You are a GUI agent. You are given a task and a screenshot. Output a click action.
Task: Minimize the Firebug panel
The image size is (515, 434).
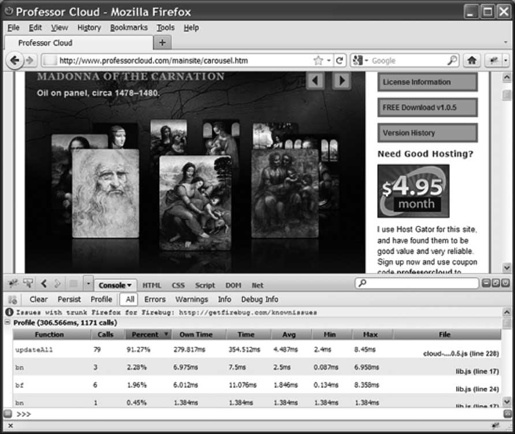486,283
